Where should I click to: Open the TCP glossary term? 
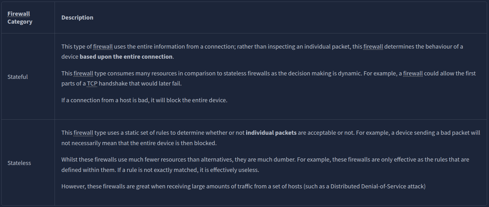click(x=92, y=84)
